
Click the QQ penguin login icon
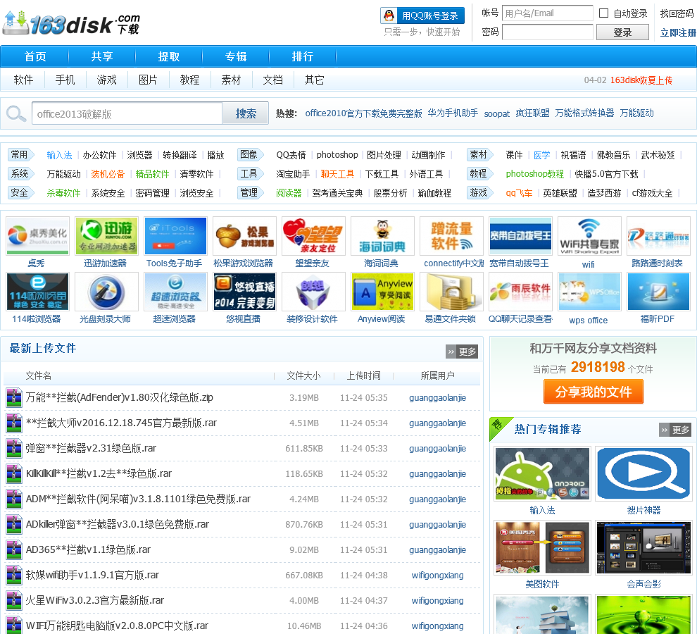[389, 15]
